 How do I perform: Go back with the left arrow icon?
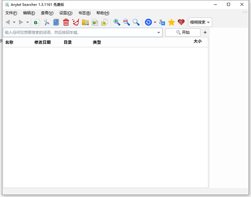(8, 22)
